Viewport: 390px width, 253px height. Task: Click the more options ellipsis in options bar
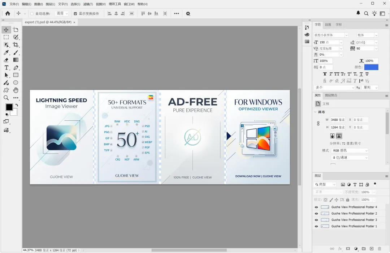[176, 14]
